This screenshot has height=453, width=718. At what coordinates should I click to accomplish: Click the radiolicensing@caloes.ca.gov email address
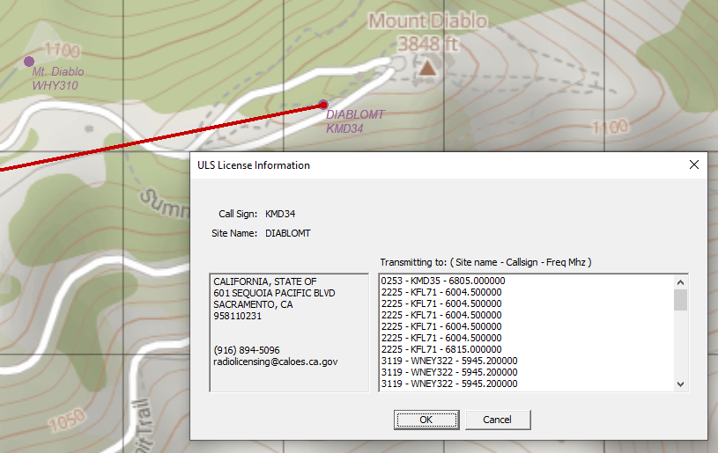coord(275,362)
